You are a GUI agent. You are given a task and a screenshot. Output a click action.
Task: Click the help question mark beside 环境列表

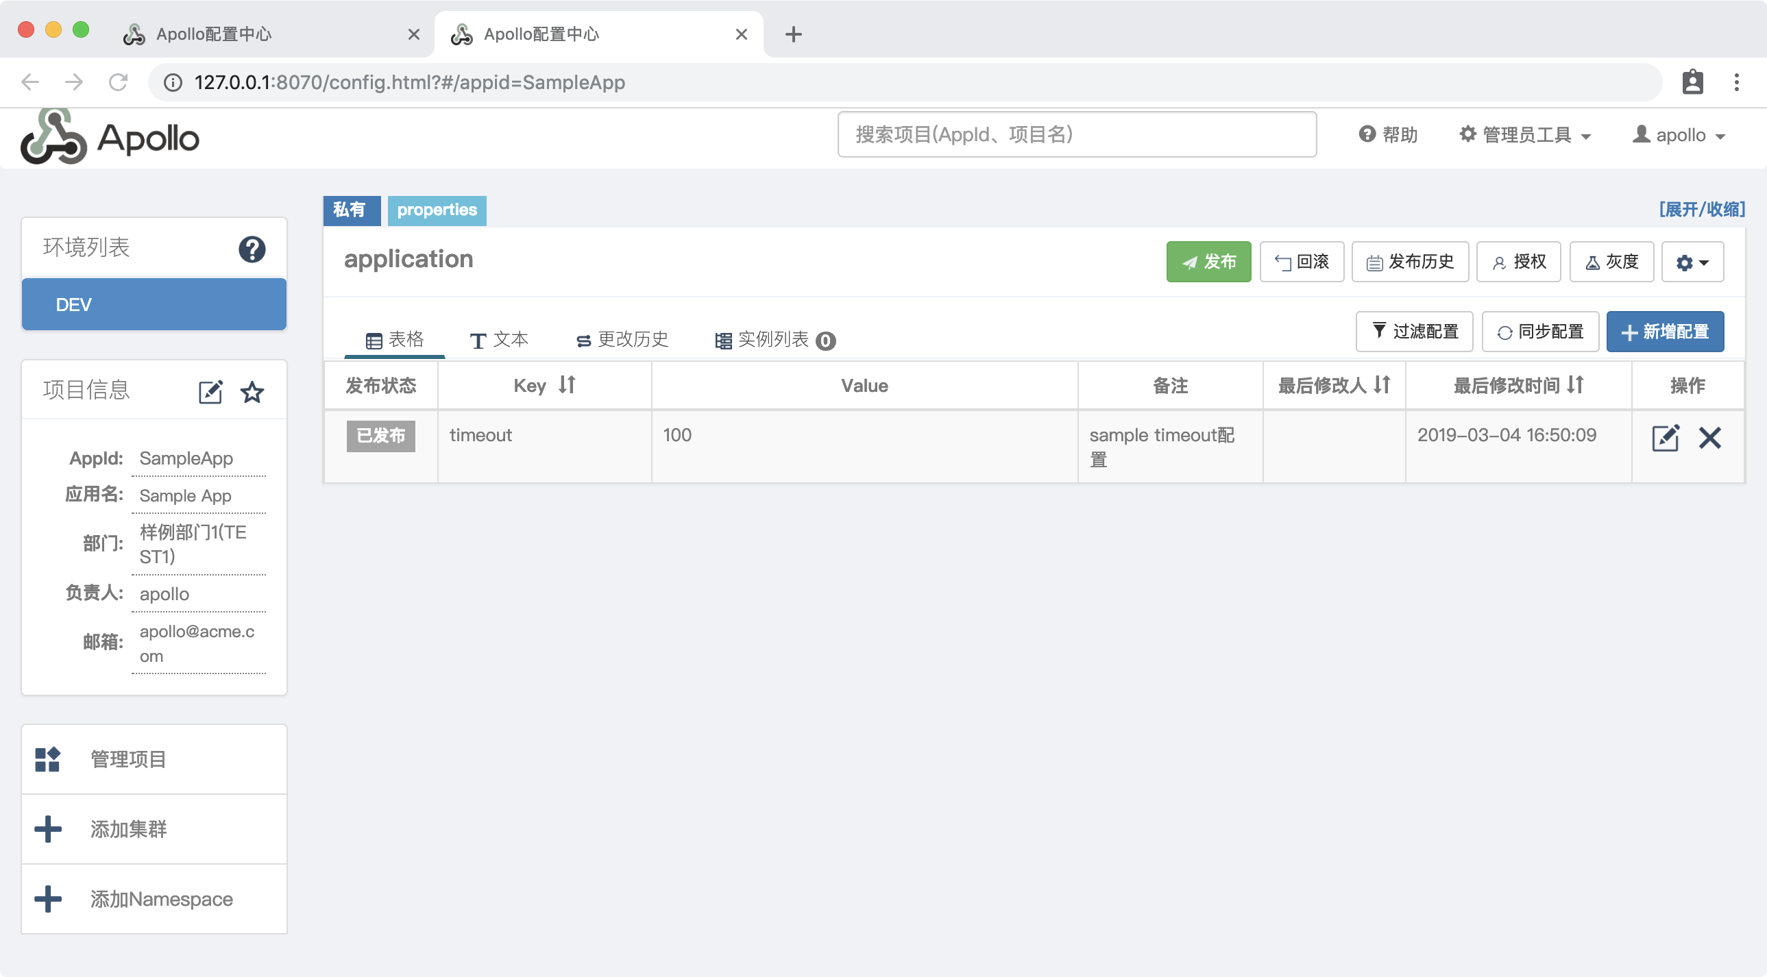click(x=252, y=249)
